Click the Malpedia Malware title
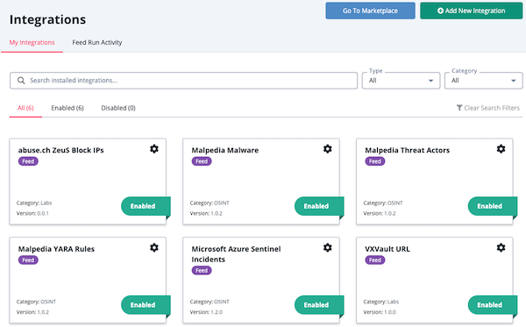 coord(225,150)
